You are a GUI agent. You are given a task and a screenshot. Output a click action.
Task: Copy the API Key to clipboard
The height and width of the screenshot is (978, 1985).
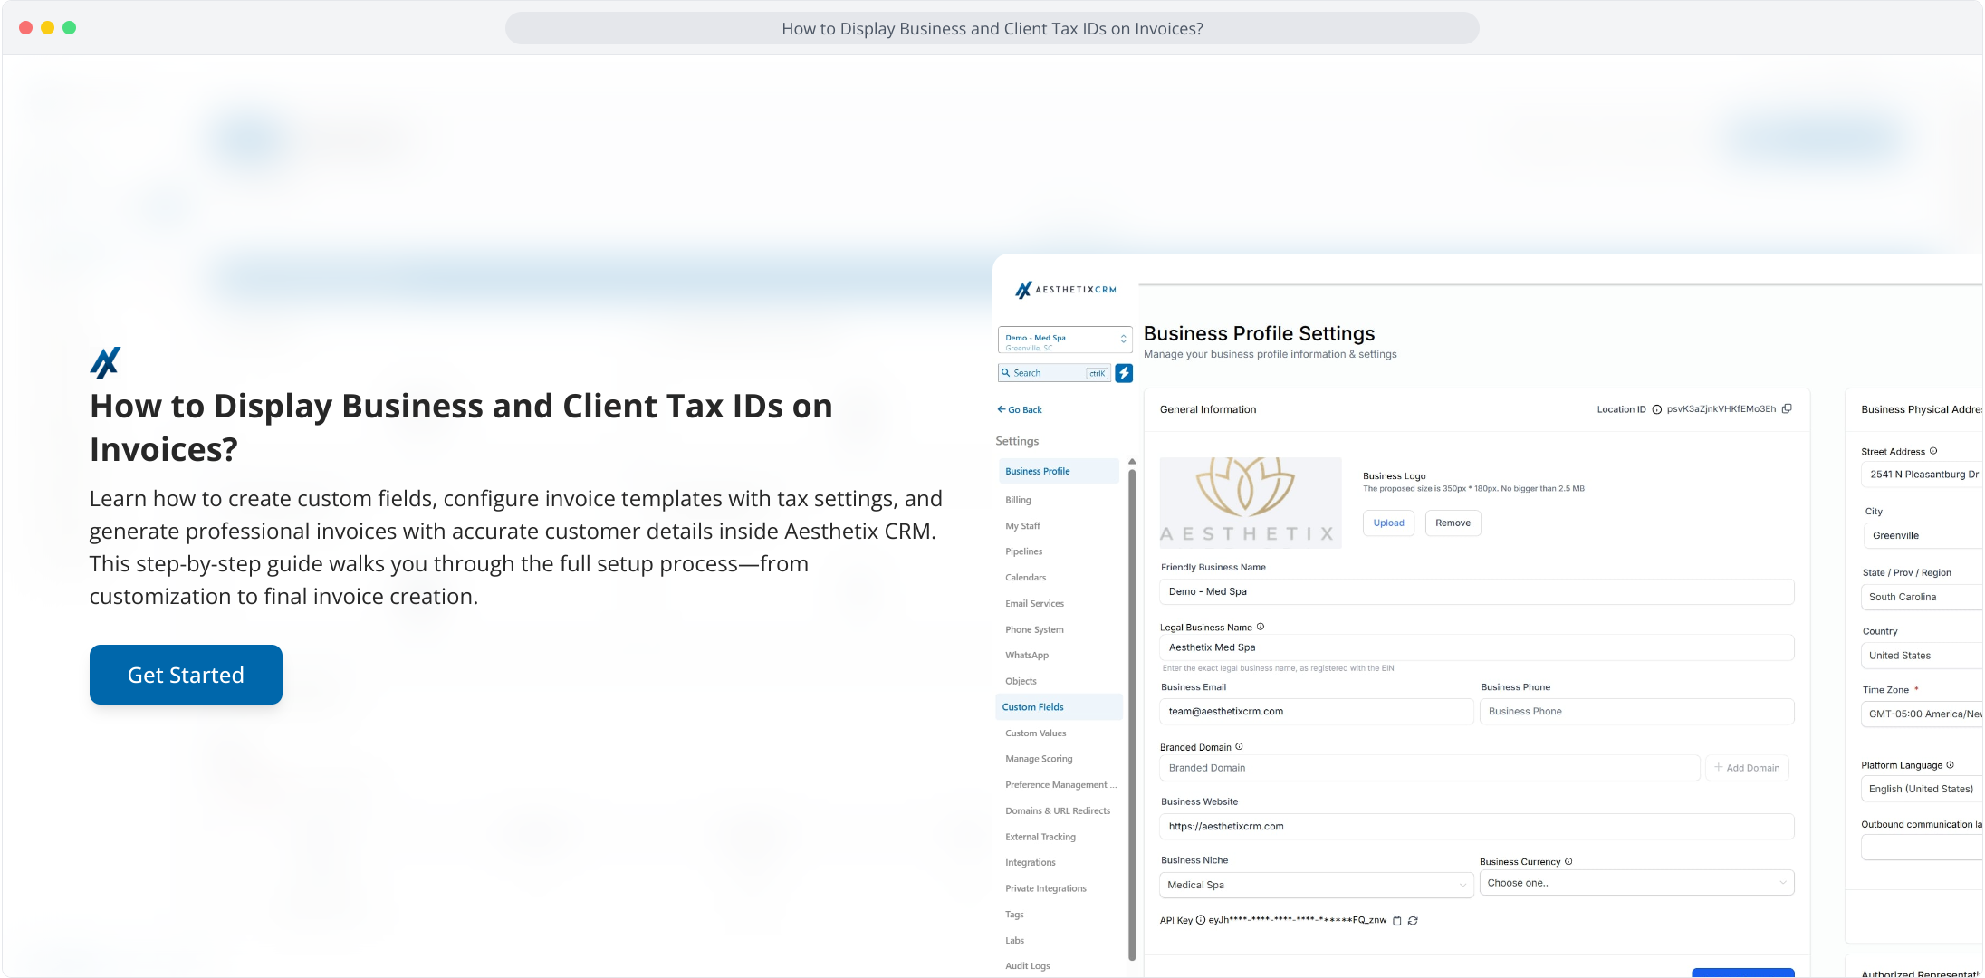coord(1397,921)
